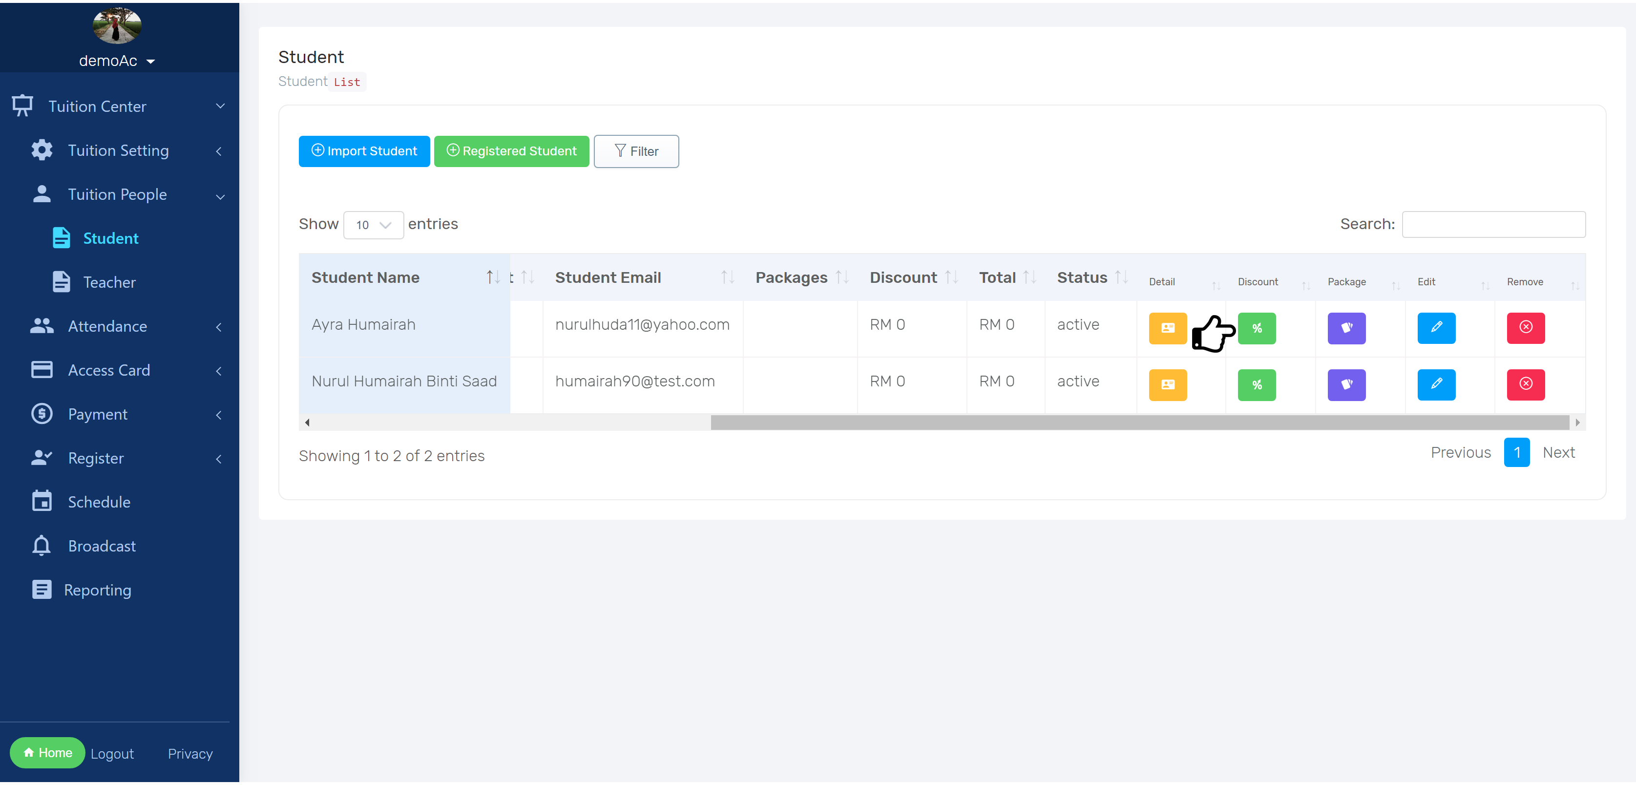Image resolution: width=1636 pixels, height=785 pixels.
Task: Click the demoAc profile avatar
Action: (x=117, y=26)
